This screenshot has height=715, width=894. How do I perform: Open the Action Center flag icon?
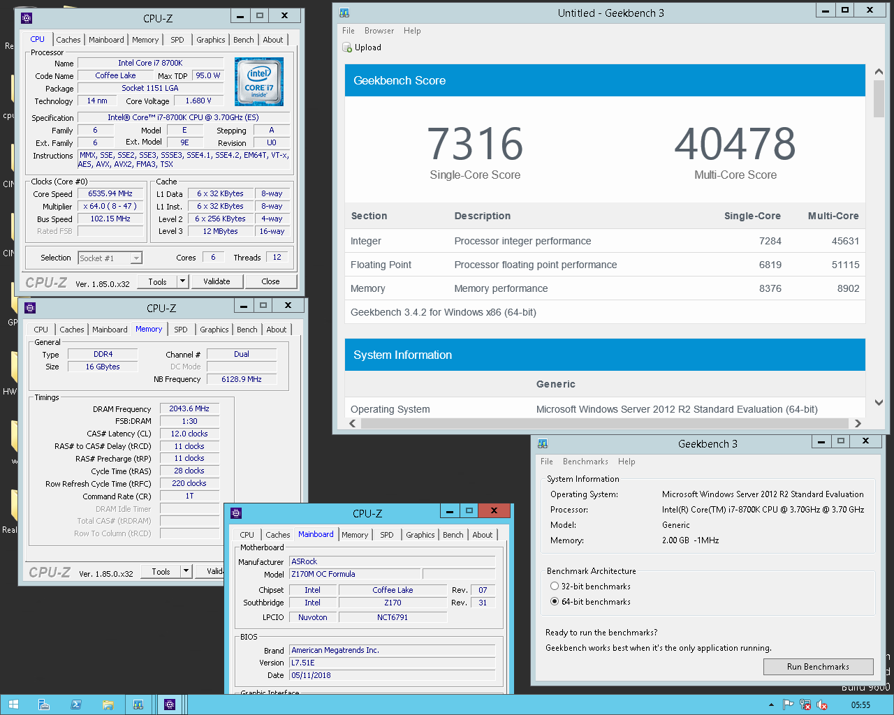[x=788, y=705]
